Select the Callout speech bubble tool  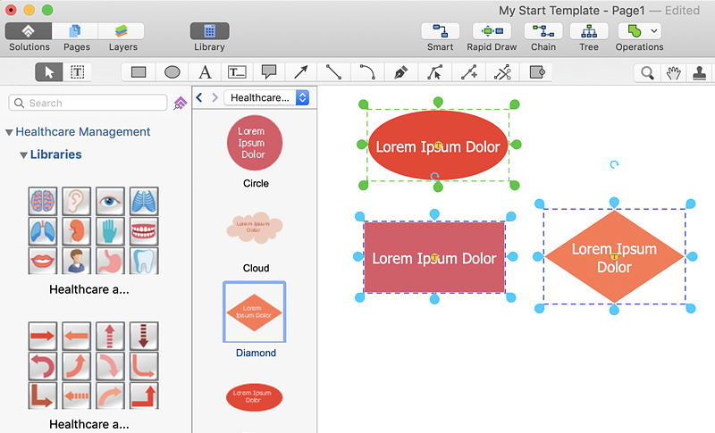[268, 72]
